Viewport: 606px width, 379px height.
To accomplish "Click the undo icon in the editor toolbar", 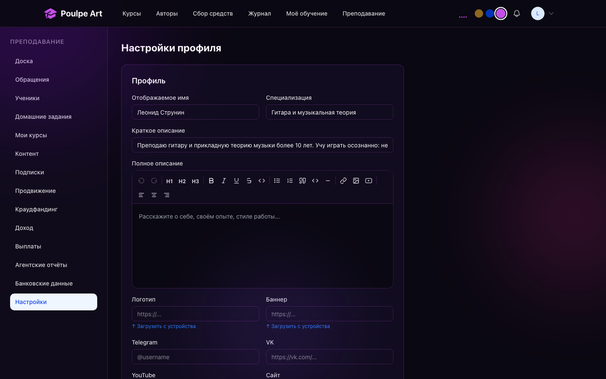I will [141, 181].
